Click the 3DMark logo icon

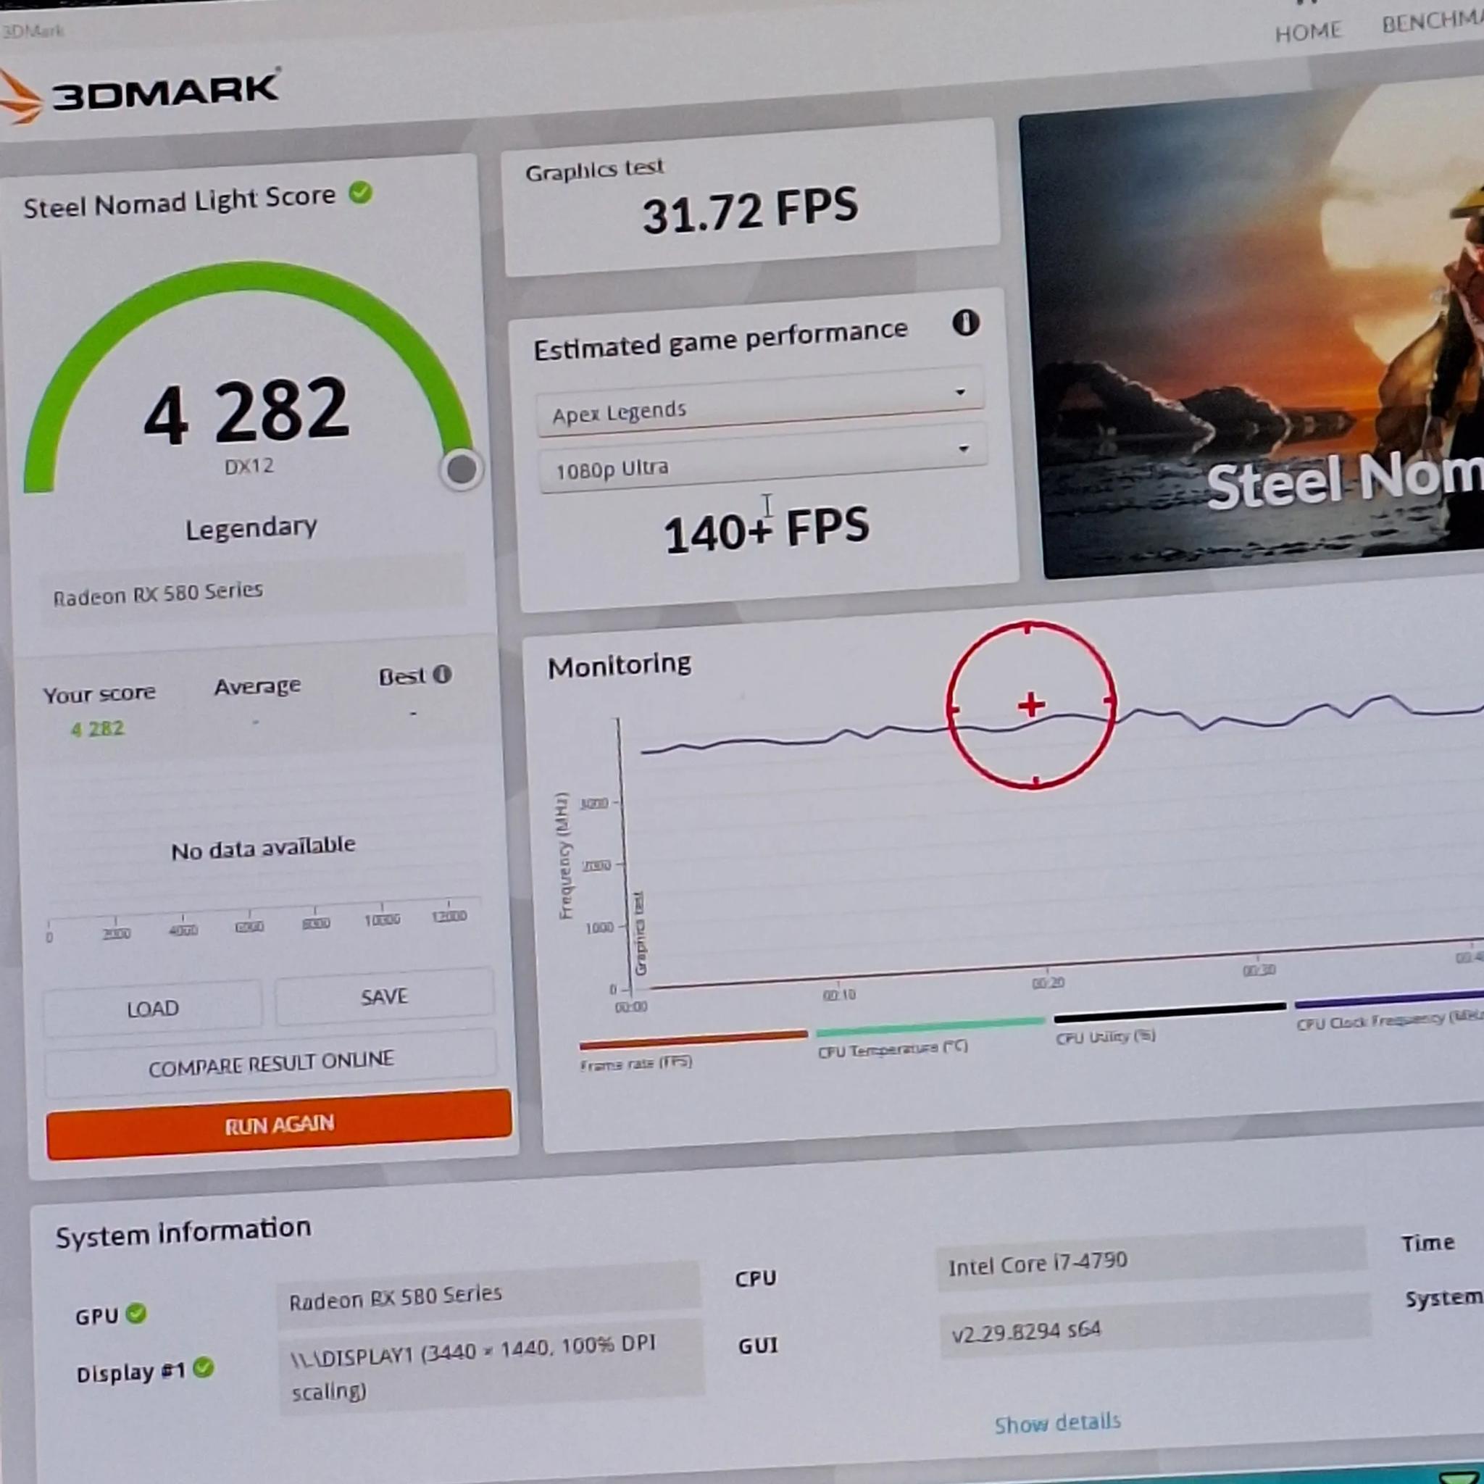click(x=20, y=98)
